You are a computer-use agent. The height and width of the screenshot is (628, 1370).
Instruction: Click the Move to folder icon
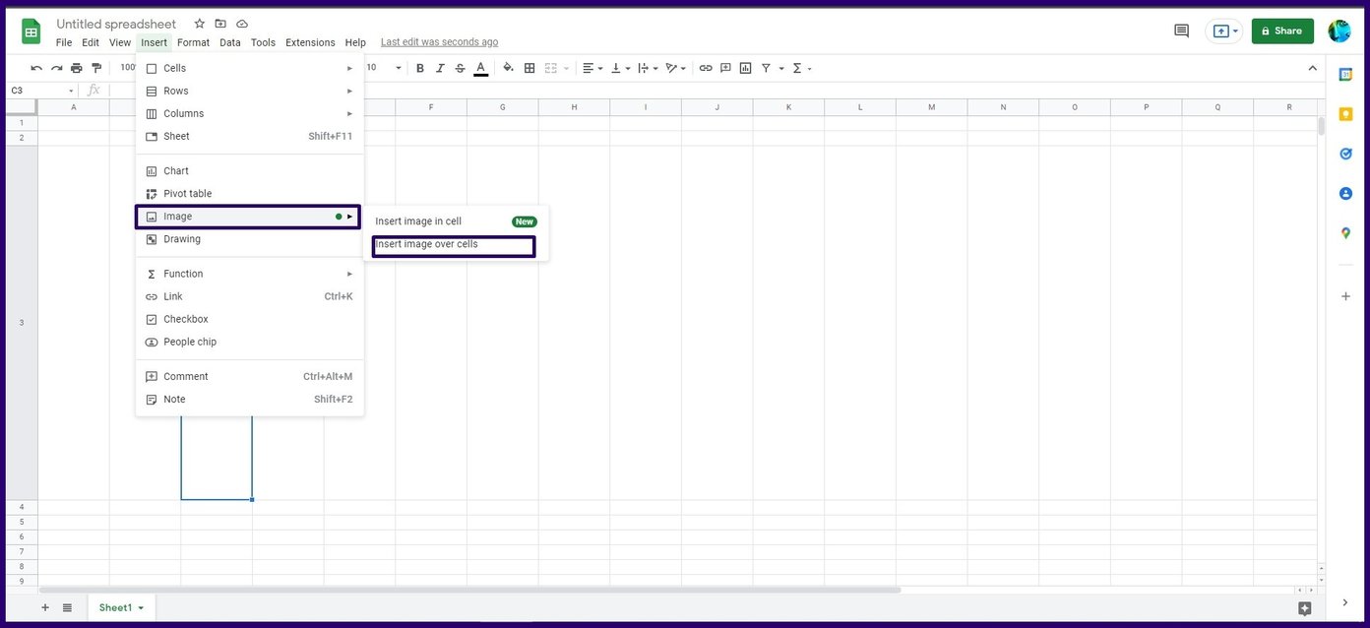click(x=220, y=24)
